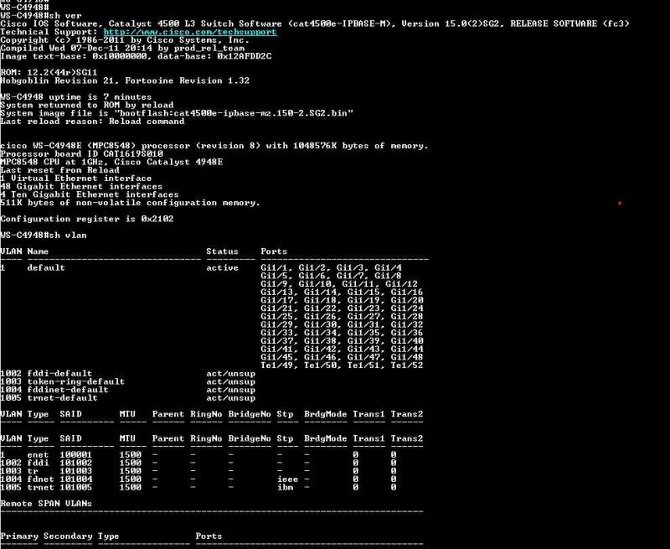Click the '48 Gigabit Ethernet interfaces' line

(x=81, y=186)
